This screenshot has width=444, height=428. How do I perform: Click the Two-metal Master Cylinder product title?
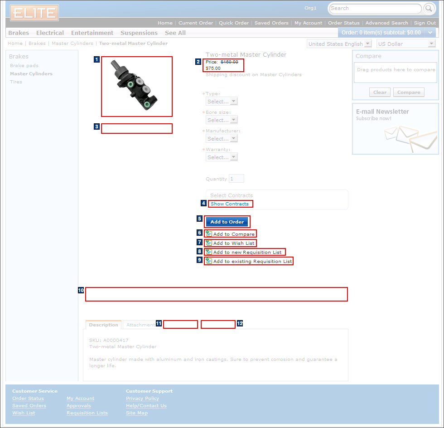tap(246, 54)
